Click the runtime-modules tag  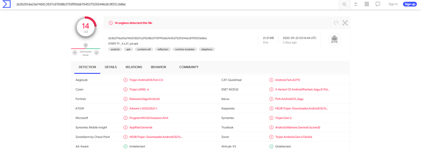point(185,49)
